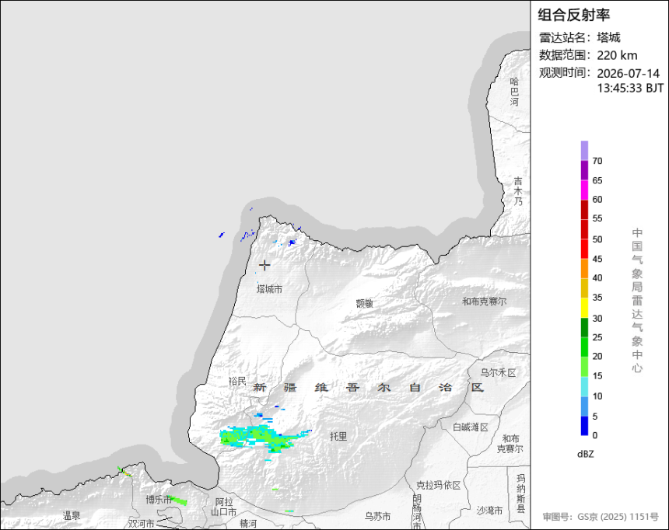Viewport: 669px width, 530px height.
Task: Click the 托里 county label
Action: click(338, 436)
